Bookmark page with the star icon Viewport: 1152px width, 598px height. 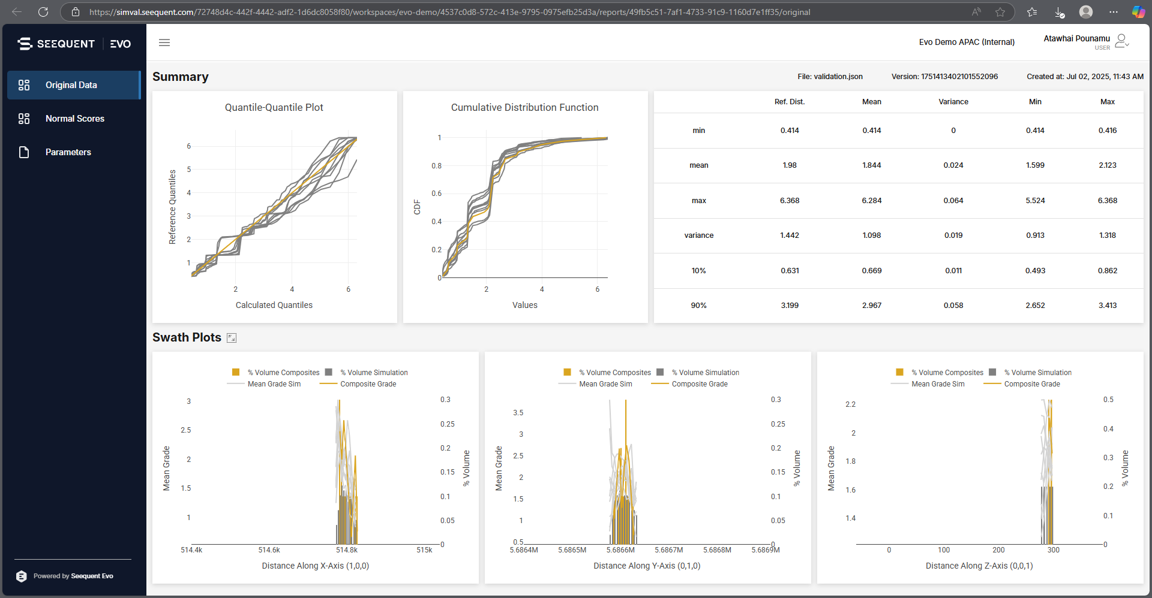tap(1000, 12)
